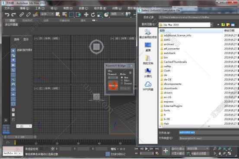Select the Preset mode radio in RoomUV Bridge

click(x=122, y=84)
